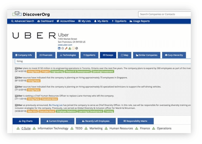This screenshot has height=144, width=202.
Task: Open the Responsibility Matrix tab
Action: click(x=135, y=121)
